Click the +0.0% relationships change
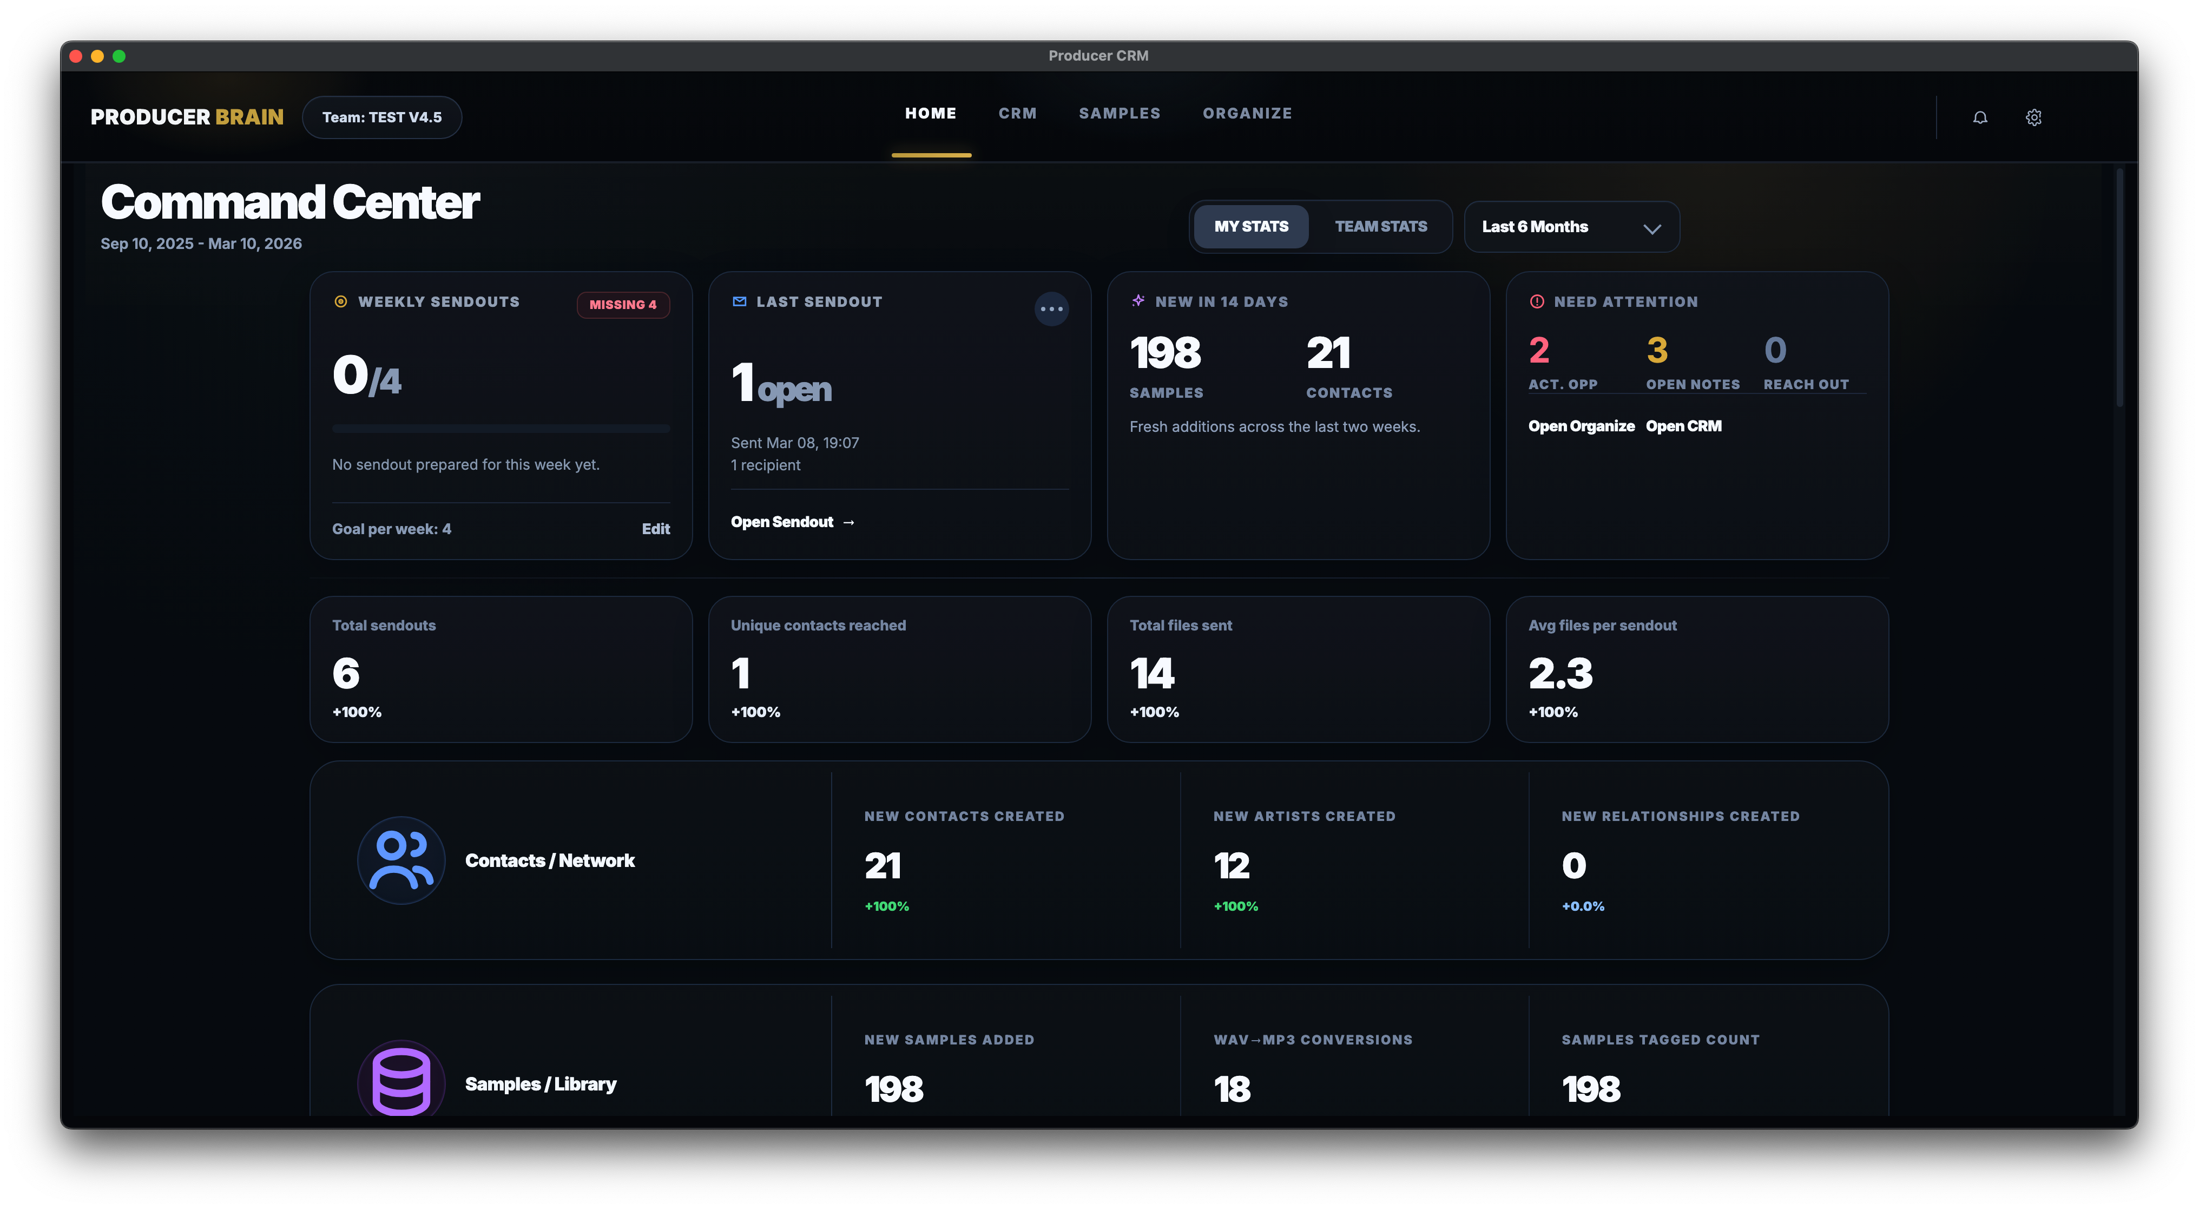Viewport: 2199px width, 1209px height. point(1583,907)
